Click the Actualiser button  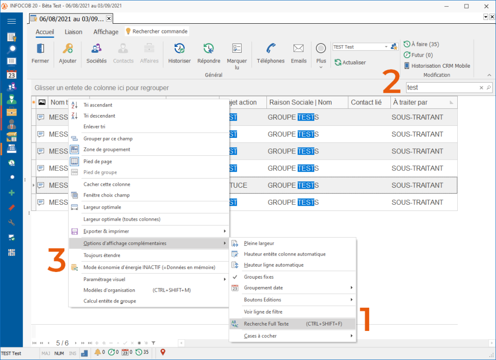(350, 62)
